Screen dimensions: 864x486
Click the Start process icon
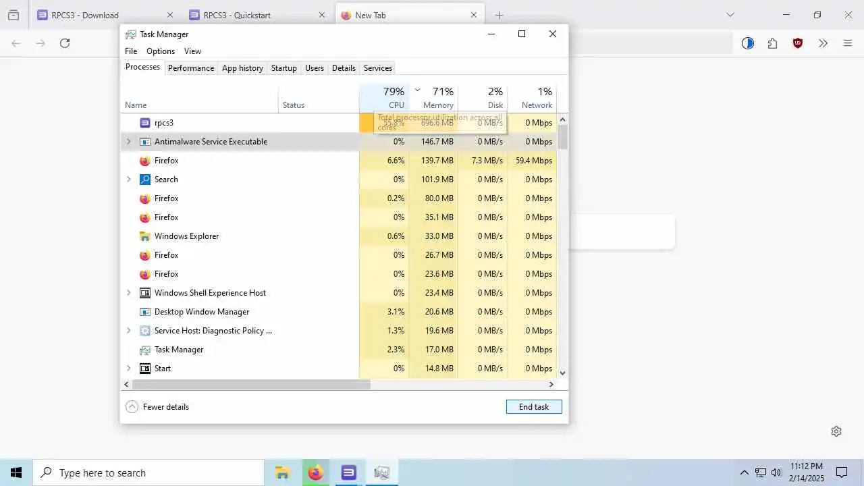click(x=144, y=369)
